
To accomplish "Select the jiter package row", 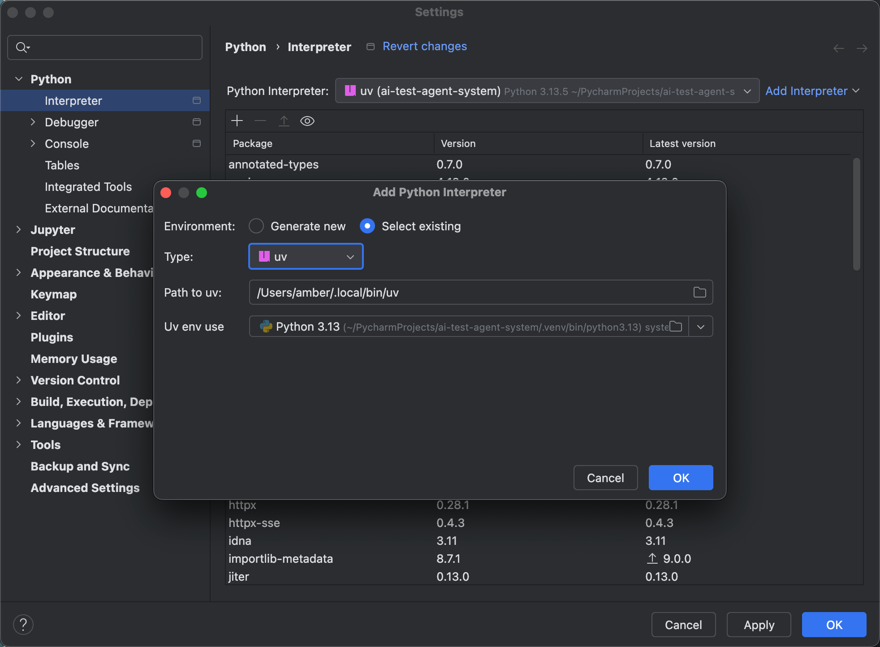I will 538,577.
